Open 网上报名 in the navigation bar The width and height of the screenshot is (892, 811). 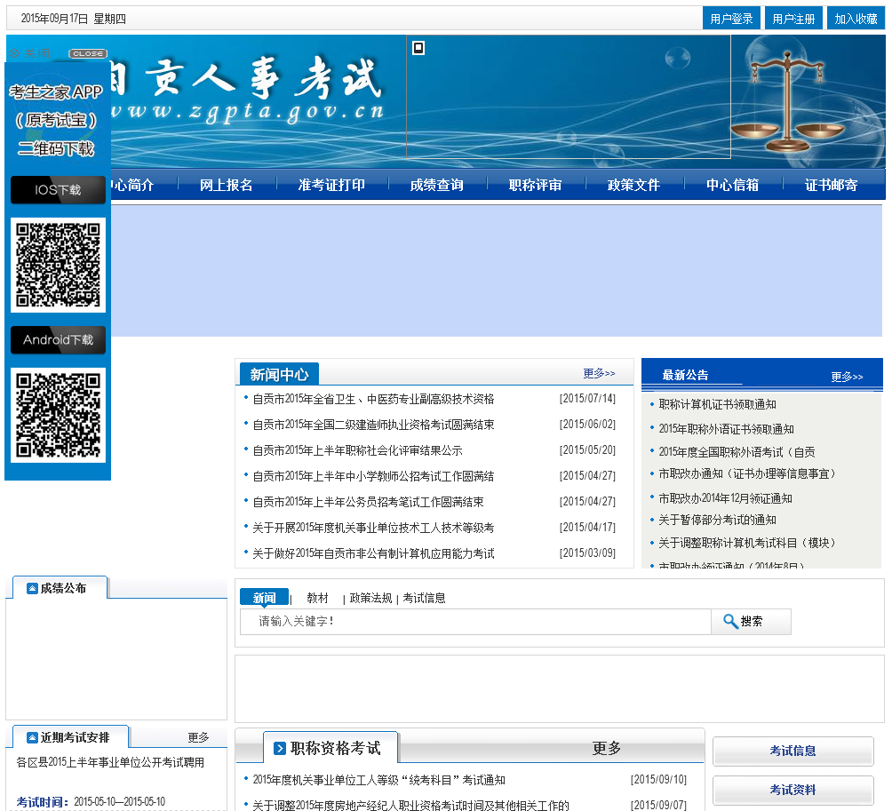coord(227,185)
